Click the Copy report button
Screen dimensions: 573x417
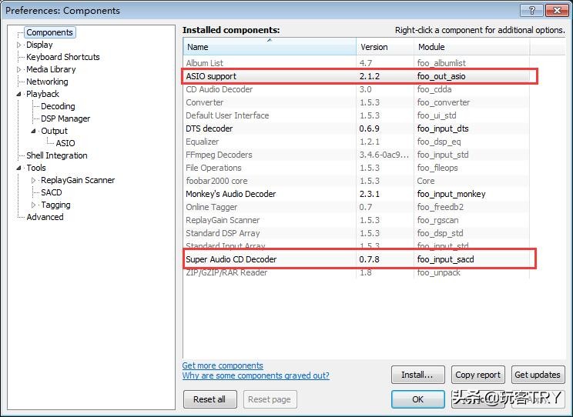[x=478, y=375]
